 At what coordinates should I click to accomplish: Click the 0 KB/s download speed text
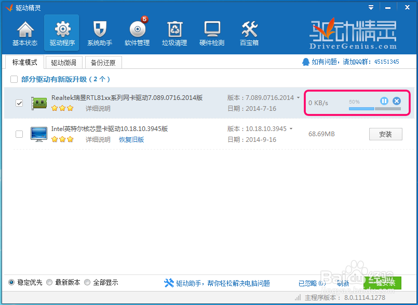click(318, 103)
